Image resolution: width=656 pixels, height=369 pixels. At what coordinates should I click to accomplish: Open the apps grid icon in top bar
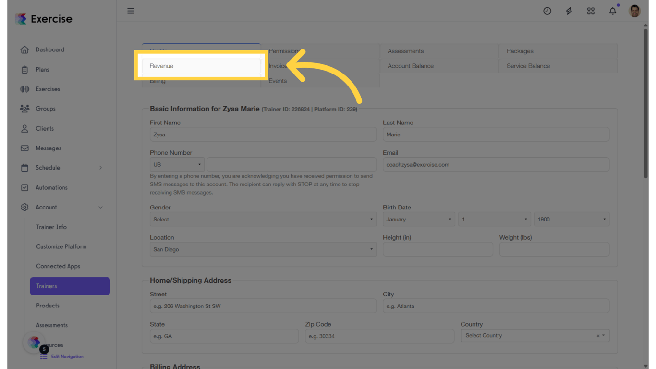(591, 11)
